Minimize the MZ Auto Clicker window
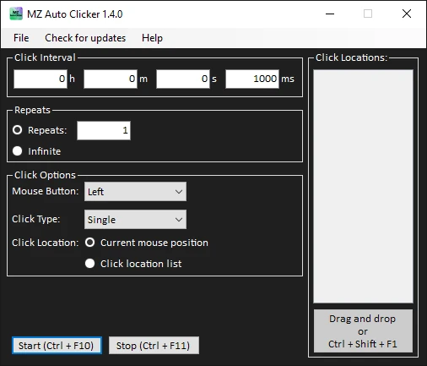The width and height of the screenshot is (427, 366). pos(330,14)
